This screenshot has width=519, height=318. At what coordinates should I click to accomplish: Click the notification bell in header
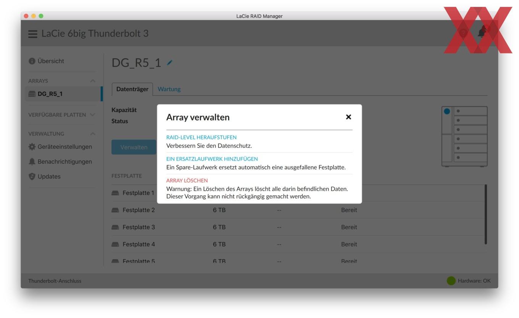point(482,32)
